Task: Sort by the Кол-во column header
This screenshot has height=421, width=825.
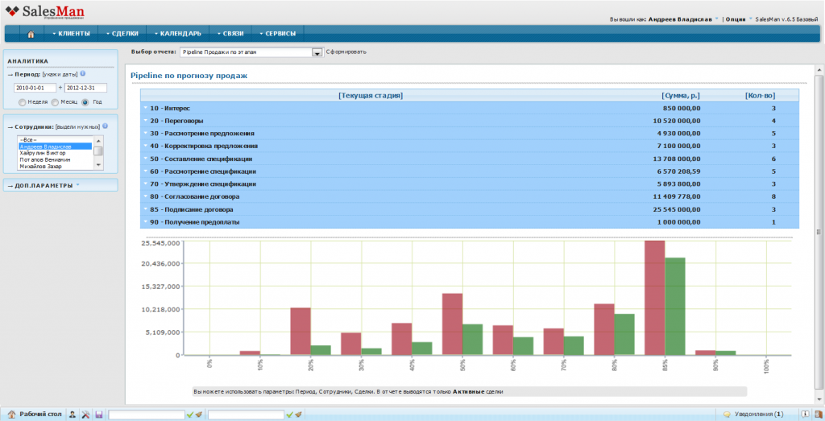Action: pos(760,96)
